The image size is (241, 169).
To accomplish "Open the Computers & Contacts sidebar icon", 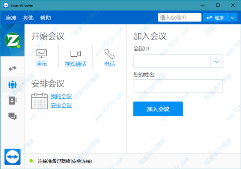I will 12,101.
